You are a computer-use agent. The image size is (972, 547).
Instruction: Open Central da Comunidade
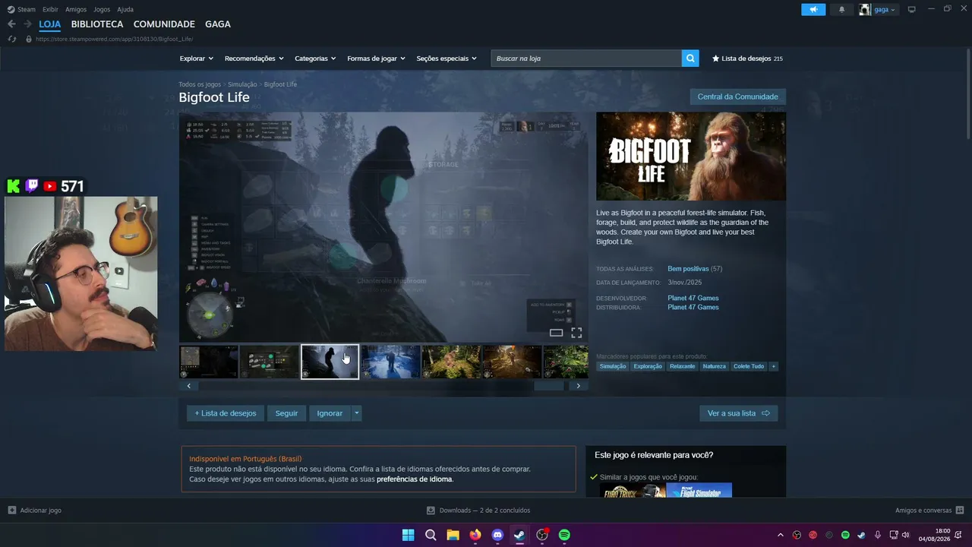point(737,96)
